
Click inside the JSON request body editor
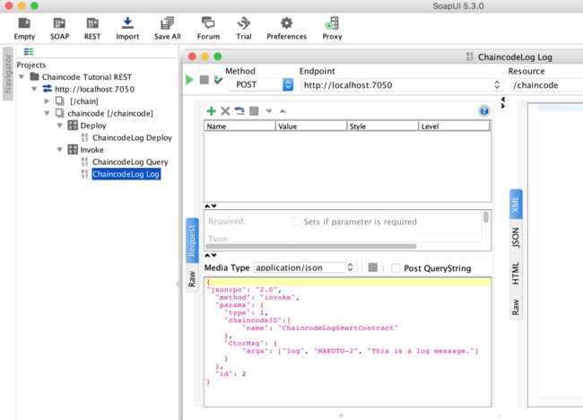click(x=347, y=342)
